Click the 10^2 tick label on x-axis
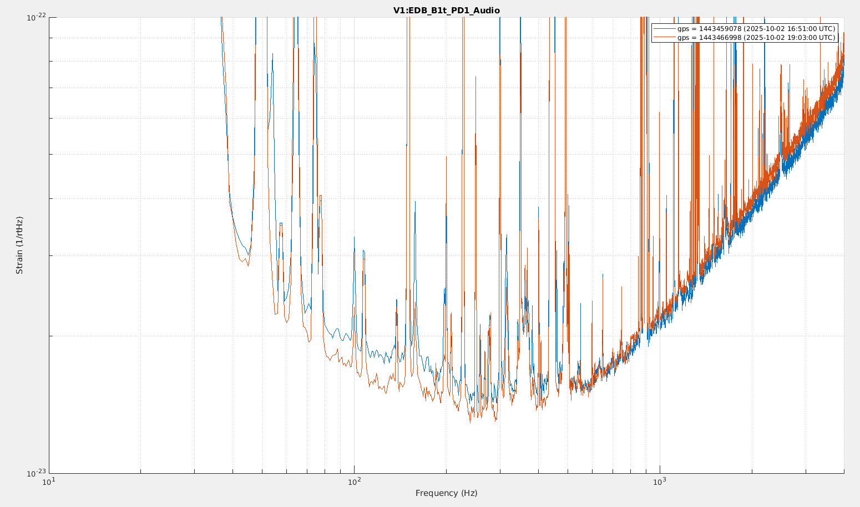Screen dimensions: 860x507 [354, 483]
